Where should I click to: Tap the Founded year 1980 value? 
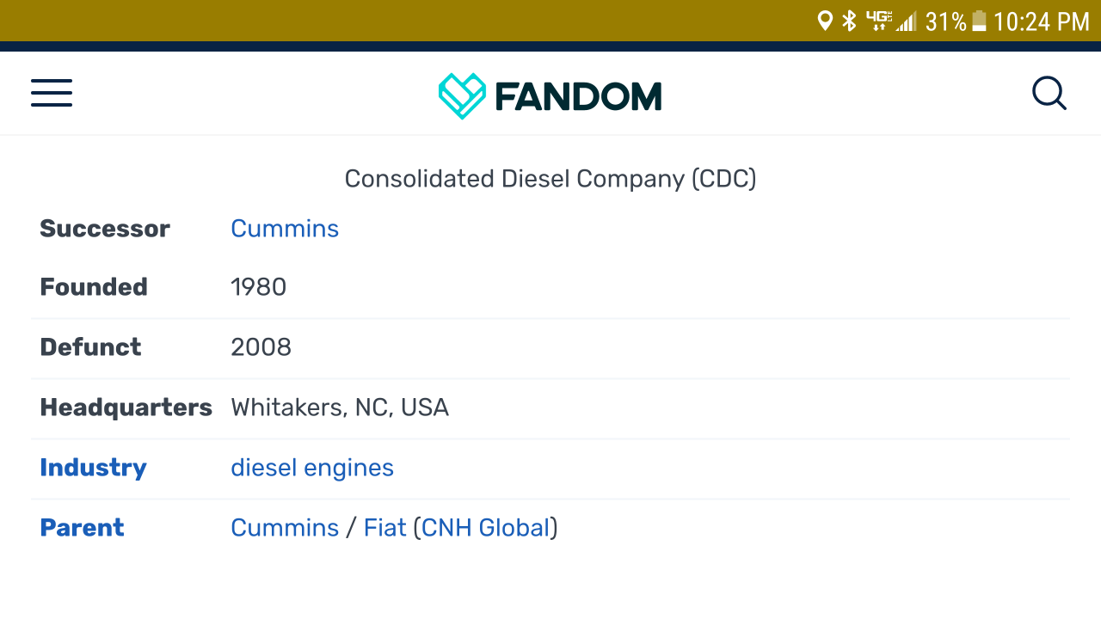click(x=258, y=287)
